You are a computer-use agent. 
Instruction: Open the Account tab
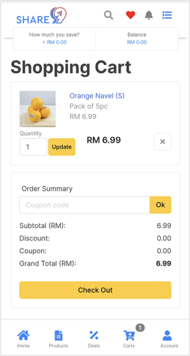169,339
